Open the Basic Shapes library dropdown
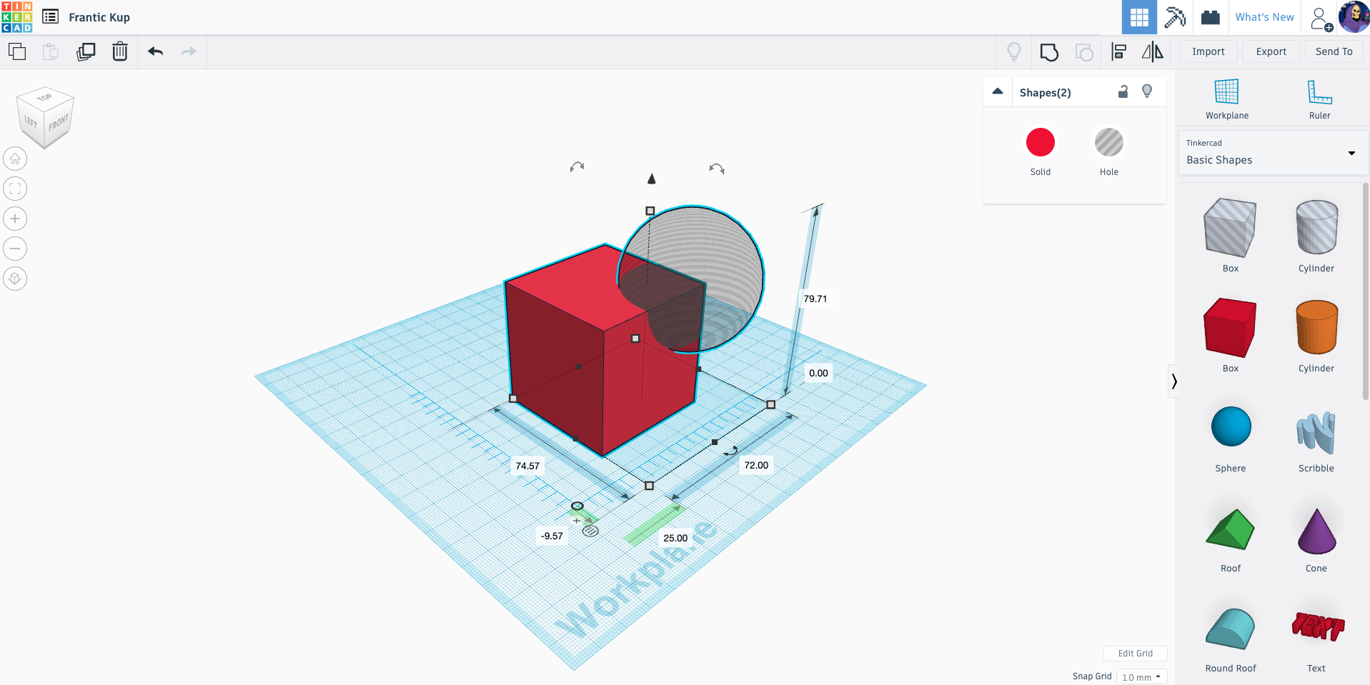The image size is (1370, 685). [1272, 153]
